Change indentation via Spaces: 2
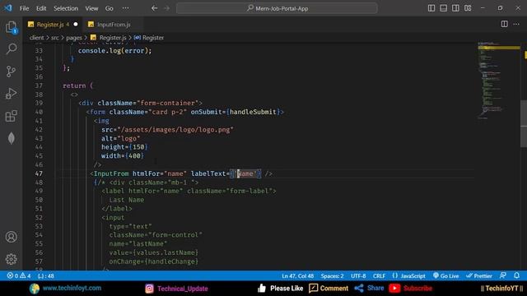527x296 pixels. (332, 276)
